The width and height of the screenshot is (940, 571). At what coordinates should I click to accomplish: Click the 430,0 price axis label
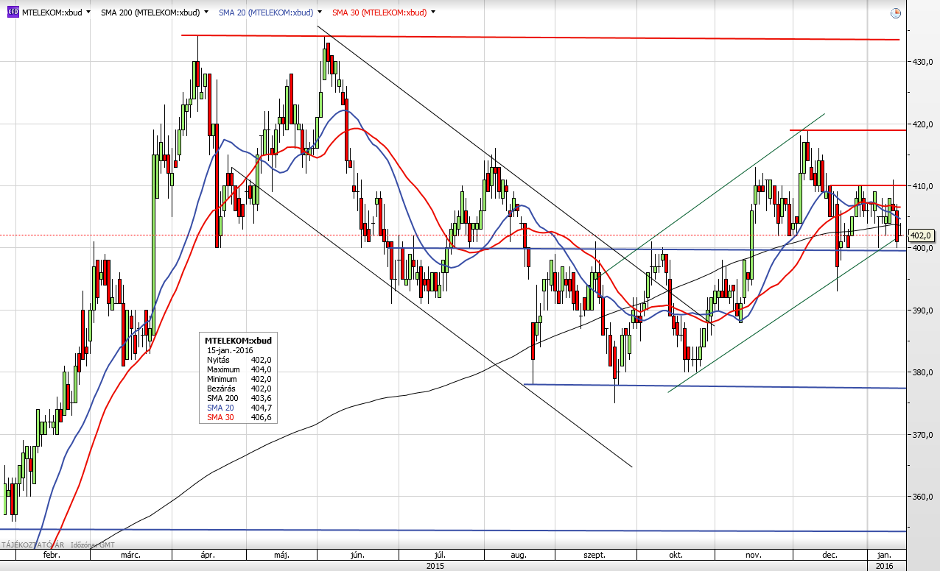(x=923, y=63)
